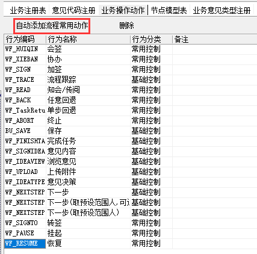Image resolution: width=257 pixels, height=254 pixels.
Task: Select the WF_XIEBAN code cell
Action: pos(25,60)
